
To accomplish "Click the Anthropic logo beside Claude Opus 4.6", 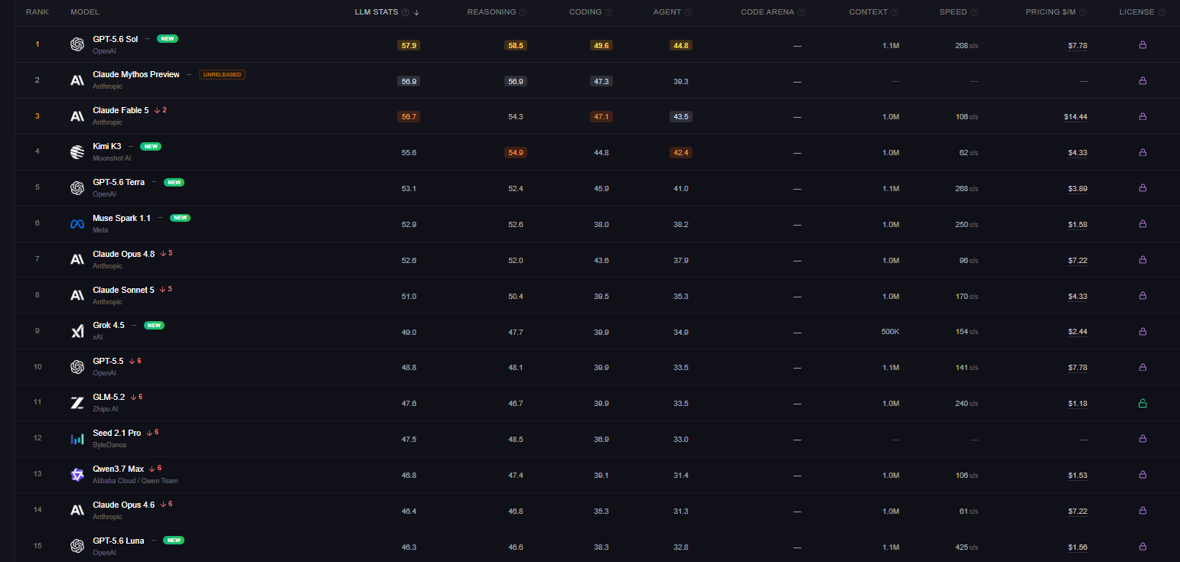I will (x=77, y=510).
